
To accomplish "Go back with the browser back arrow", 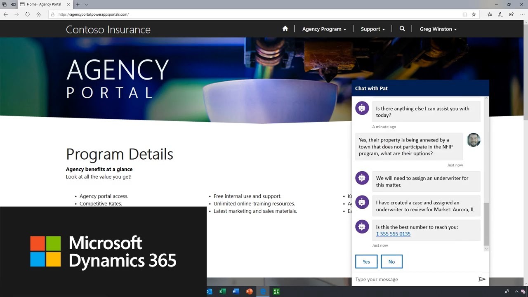I will [x=5, y=14].
